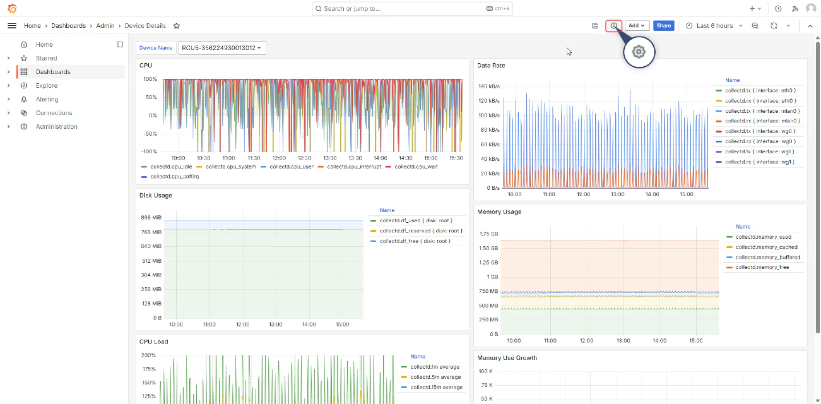The width and height of the screenshot is (821, 404).
Task: Click the clock icon in time picker
Action: click(689, 26)
